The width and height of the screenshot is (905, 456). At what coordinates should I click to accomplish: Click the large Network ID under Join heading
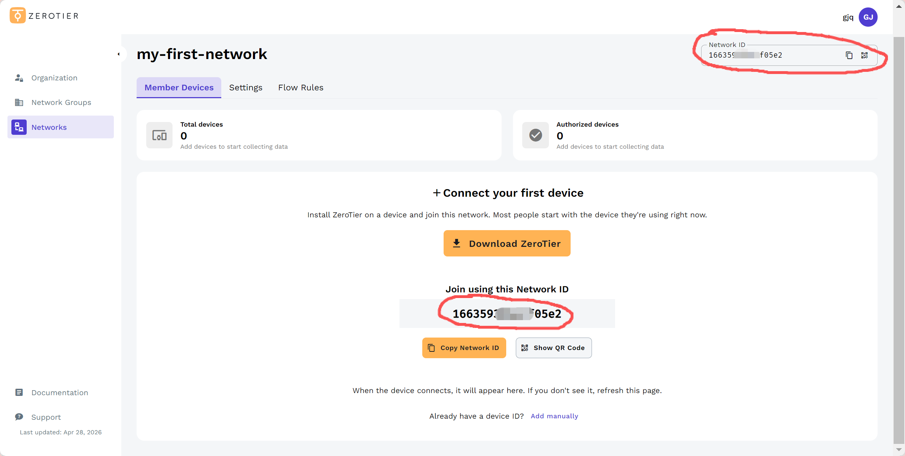pyautogui.click(x=507, y=314)
